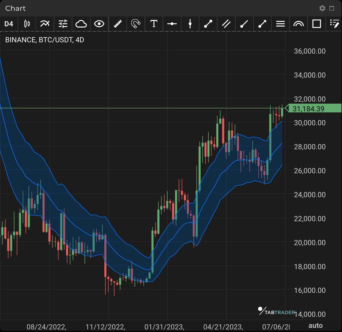Open chart settings sliders icon
The width and height of the screenshot is (342, 332).
pyautogui.click(x=63, y=24)
